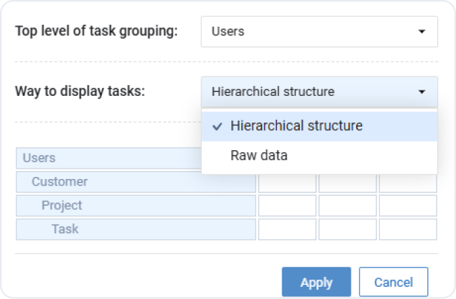Click the 'Top level of task grouping' label

[x=96, y=32]
